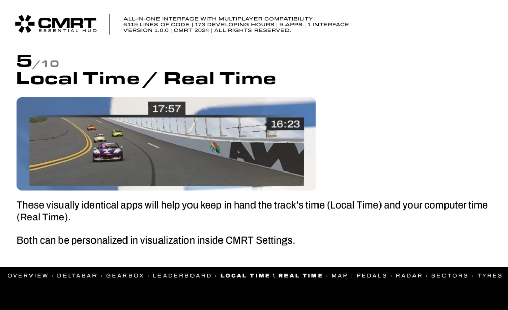Click the colorful peacock logo on track wall
The width and height of the screenshot is (508, 310).
[215, 147]
